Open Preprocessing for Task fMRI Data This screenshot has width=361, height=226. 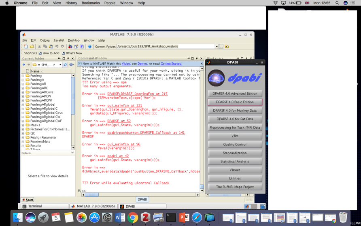pos(235,128)
